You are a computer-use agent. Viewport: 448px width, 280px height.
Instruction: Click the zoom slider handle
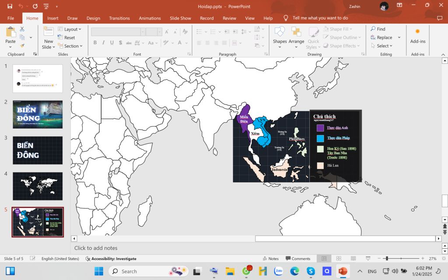386,259
